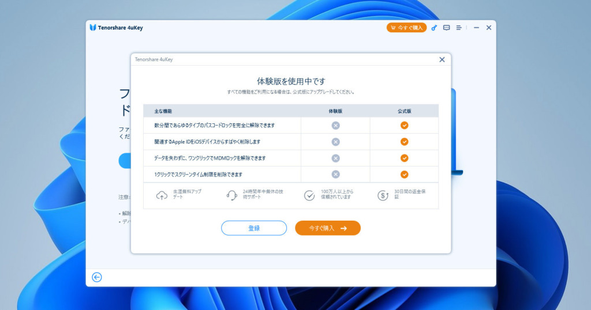Click gray X in Screen Time row

point(335,174)
